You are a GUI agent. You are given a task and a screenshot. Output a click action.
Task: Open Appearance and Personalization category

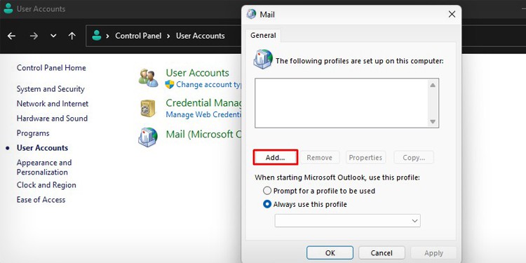click(44, 167)
